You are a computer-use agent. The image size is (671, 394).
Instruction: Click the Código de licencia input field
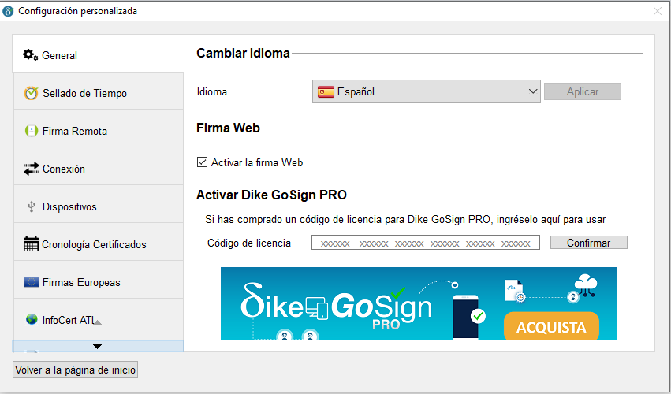(x=425, y=243)
